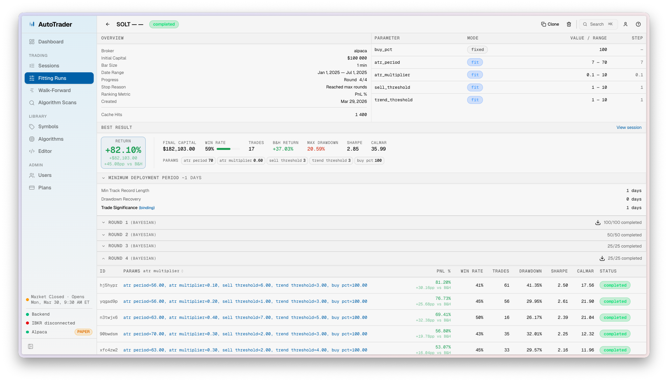This screenshot has height=382, width=668.
Task: Open the help question mark icon
Action: 638,24
